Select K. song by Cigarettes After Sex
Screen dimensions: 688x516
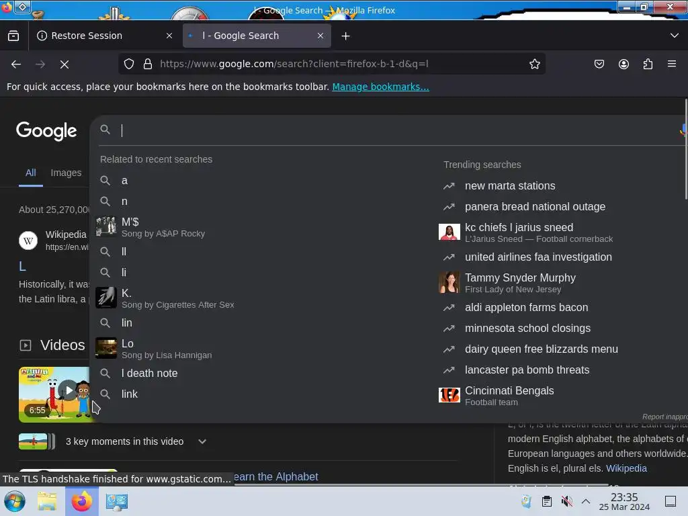pyautogui.click(x=263, y=298)
